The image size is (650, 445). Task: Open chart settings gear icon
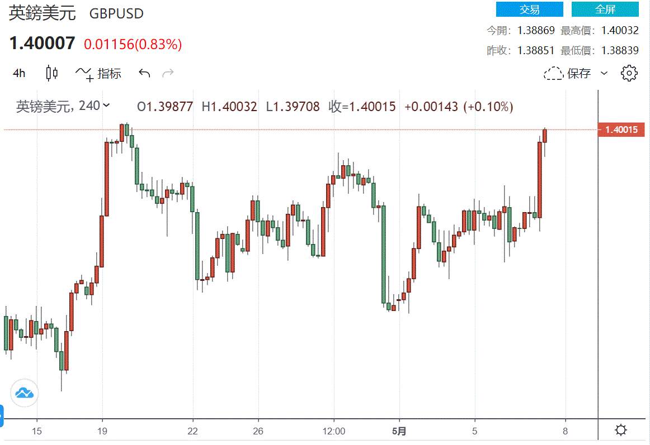[x=629, y=73]
